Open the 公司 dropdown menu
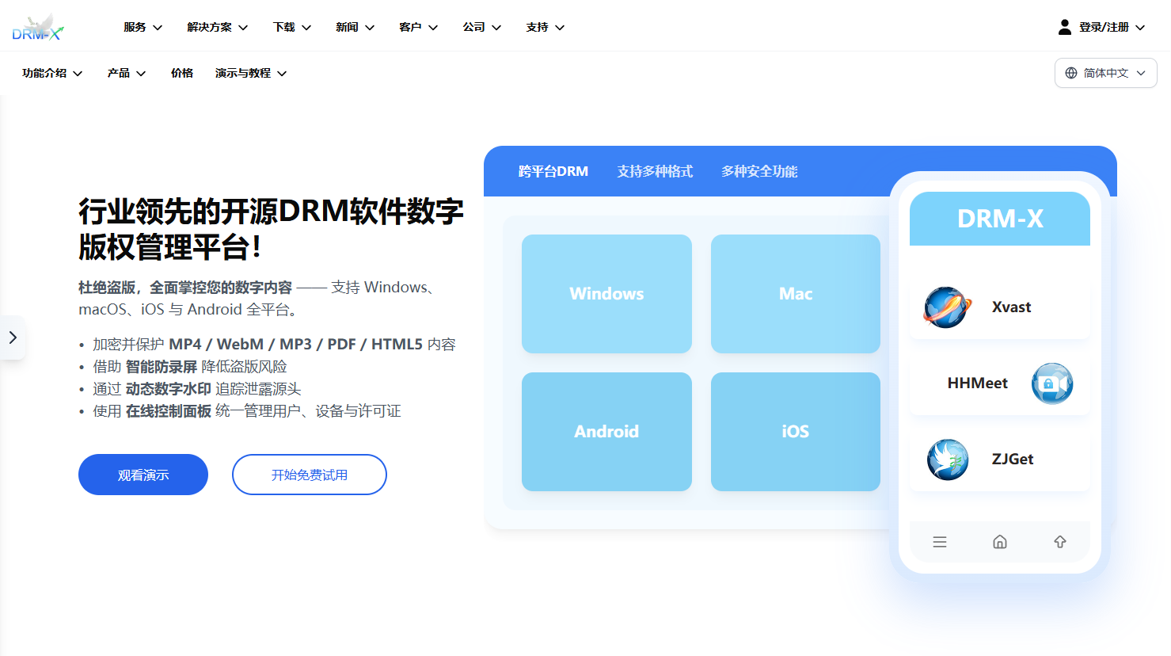Screen dimensions: 1171x656 pyautogui.click(x=482, y=27)
